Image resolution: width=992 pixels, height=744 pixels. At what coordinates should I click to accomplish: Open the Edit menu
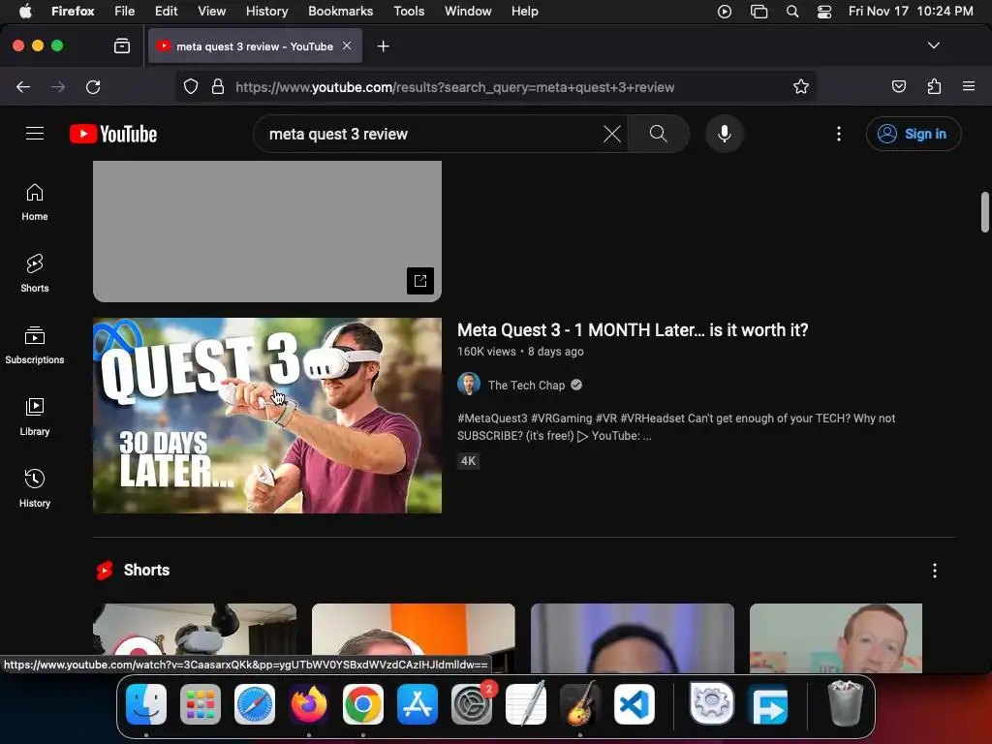(x=166, y=11)
